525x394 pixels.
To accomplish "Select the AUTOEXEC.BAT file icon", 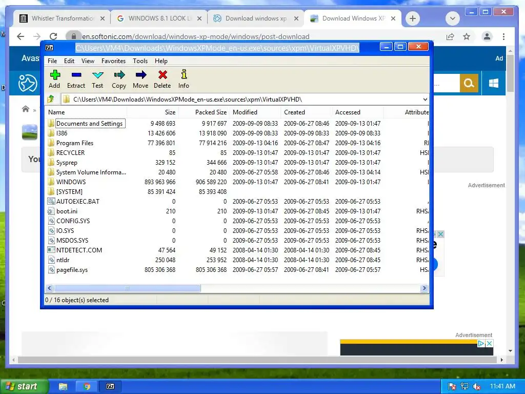I will 51,201.
